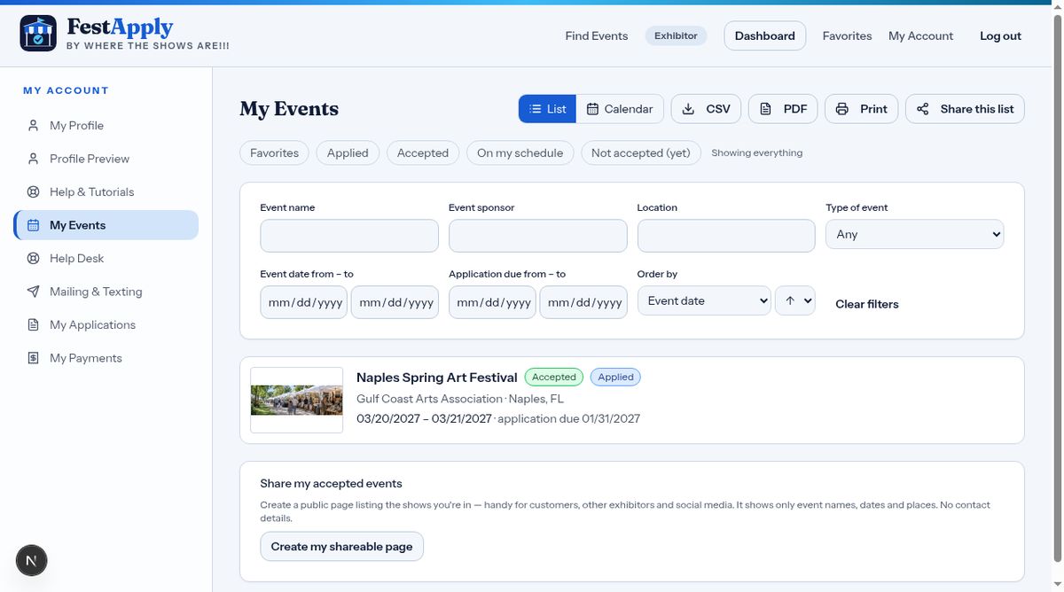
Task: Toggle the Not accepted (yet) filter chip
Action: pos(641,153)
